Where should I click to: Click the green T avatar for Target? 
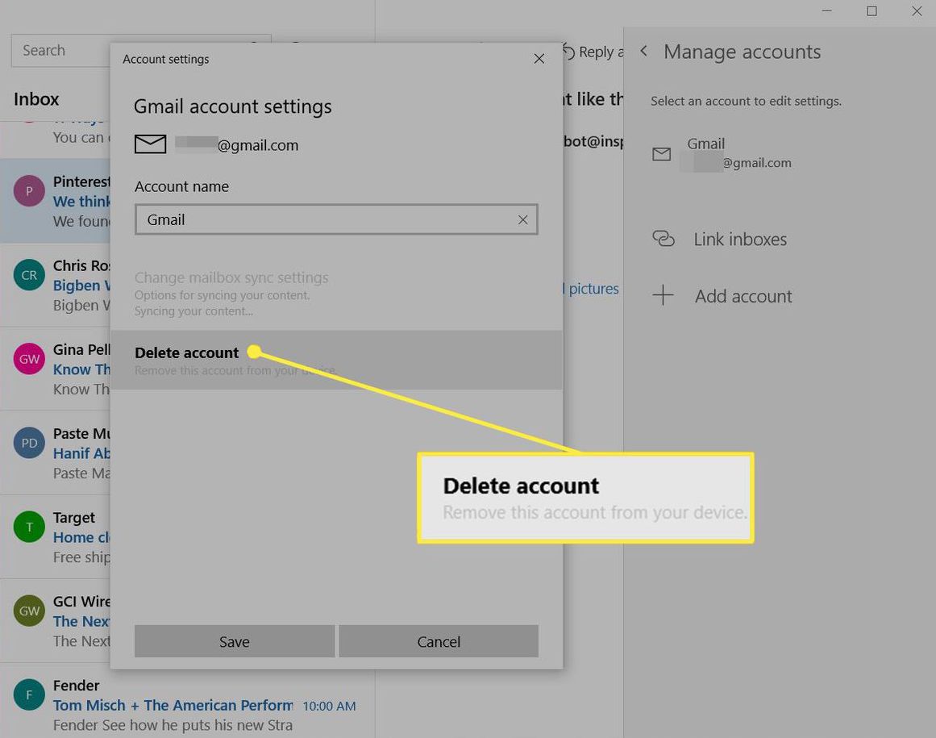point(29,527)
